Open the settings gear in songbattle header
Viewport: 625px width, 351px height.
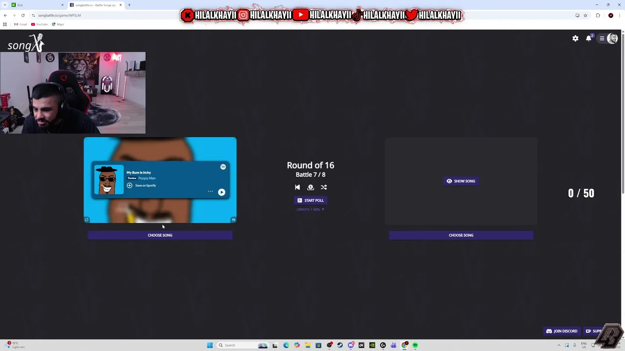(575, 39)
